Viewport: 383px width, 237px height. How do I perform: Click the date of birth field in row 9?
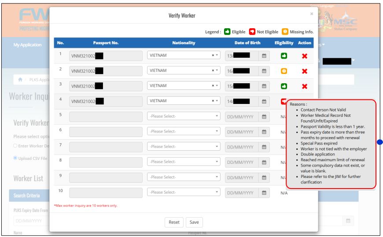pyautogui.click(x=242, y=178)
